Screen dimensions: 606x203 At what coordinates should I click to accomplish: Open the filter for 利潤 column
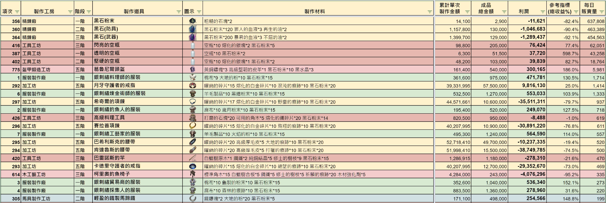click(x=543, y=12)
